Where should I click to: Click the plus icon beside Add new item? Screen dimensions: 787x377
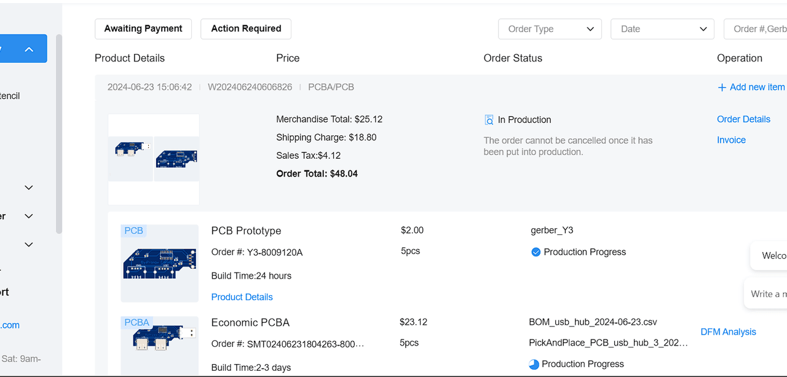[x=722, y=87]
